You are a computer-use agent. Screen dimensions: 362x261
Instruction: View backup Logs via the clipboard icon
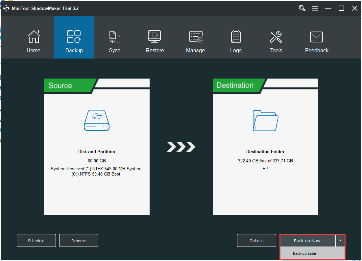pos(236,37)
